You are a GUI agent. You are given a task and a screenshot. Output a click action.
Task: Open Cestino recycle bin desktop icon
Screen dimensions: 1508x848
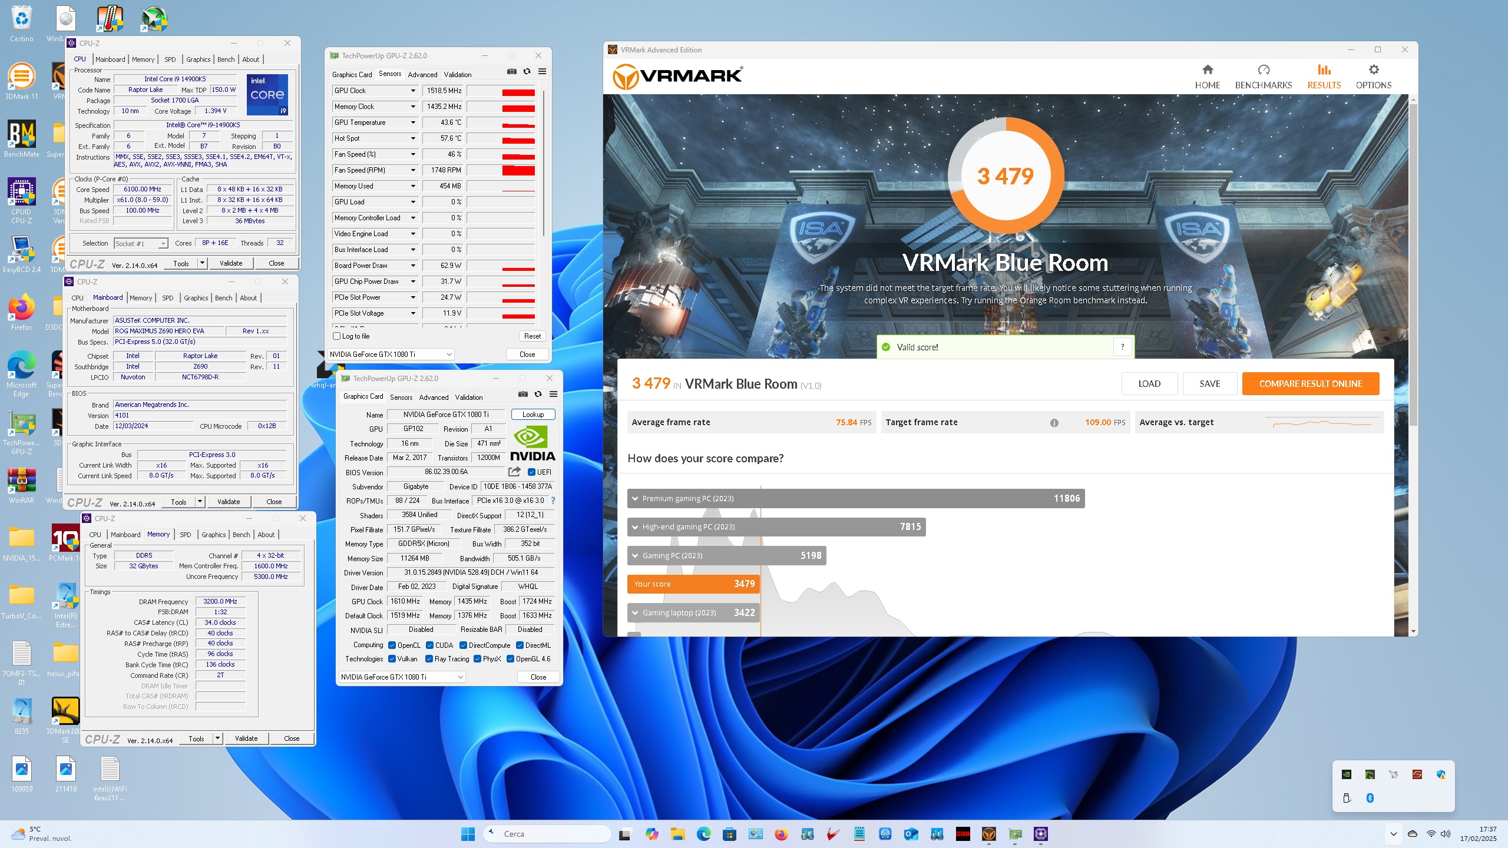point(22,24)
